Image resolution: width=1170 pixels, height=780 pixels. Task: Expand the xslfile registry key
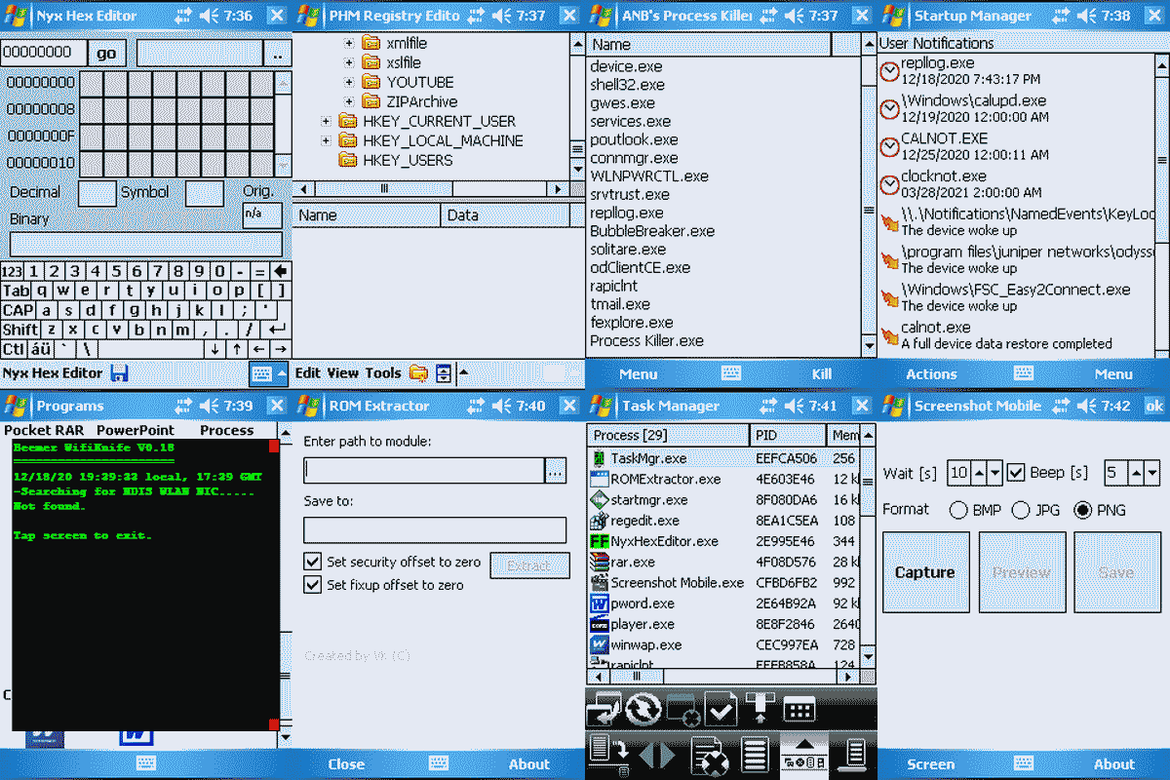pyautogui.click(x=349, y=62)
